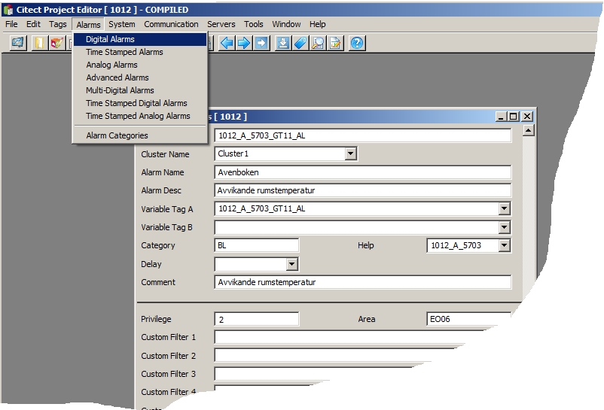Screen dimensions: 604x410
Task: Close the alarm form window
Action: 527,117
